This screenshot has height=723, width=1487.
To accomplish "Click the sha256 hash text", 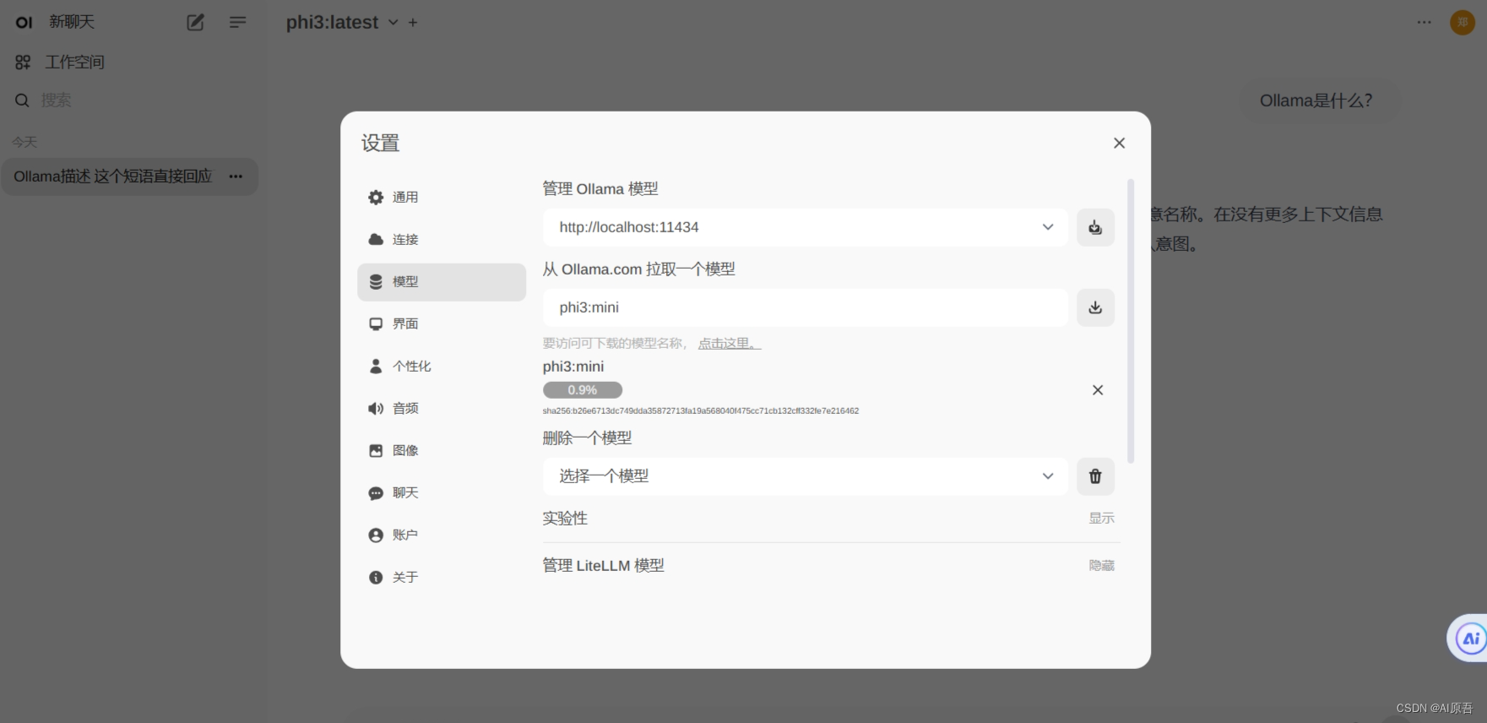I will [x=701, y=411].
